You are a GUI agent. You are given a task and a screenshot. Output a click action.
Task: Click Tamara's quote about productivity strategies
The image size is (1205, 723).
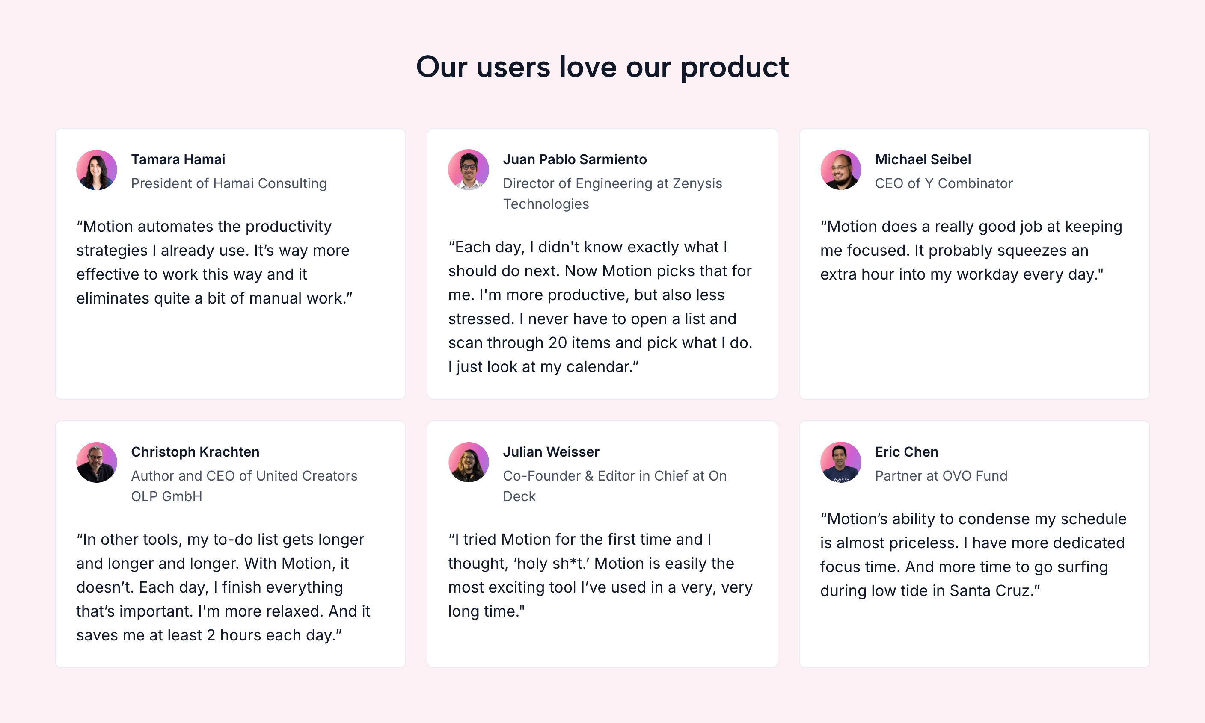(x=214, y=262)
